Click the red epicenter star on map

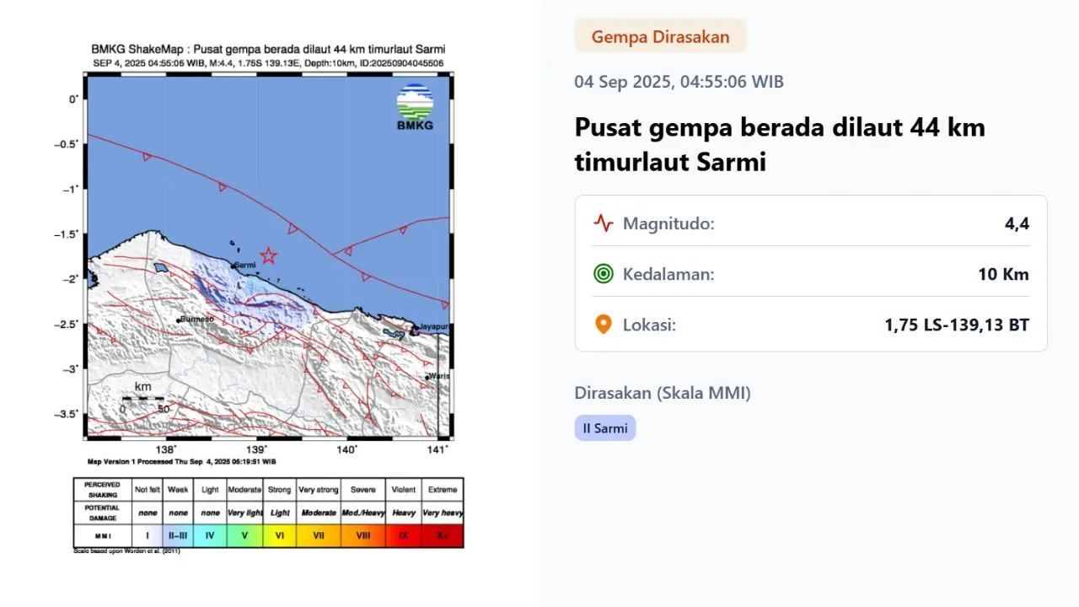(x=268, y=255)
